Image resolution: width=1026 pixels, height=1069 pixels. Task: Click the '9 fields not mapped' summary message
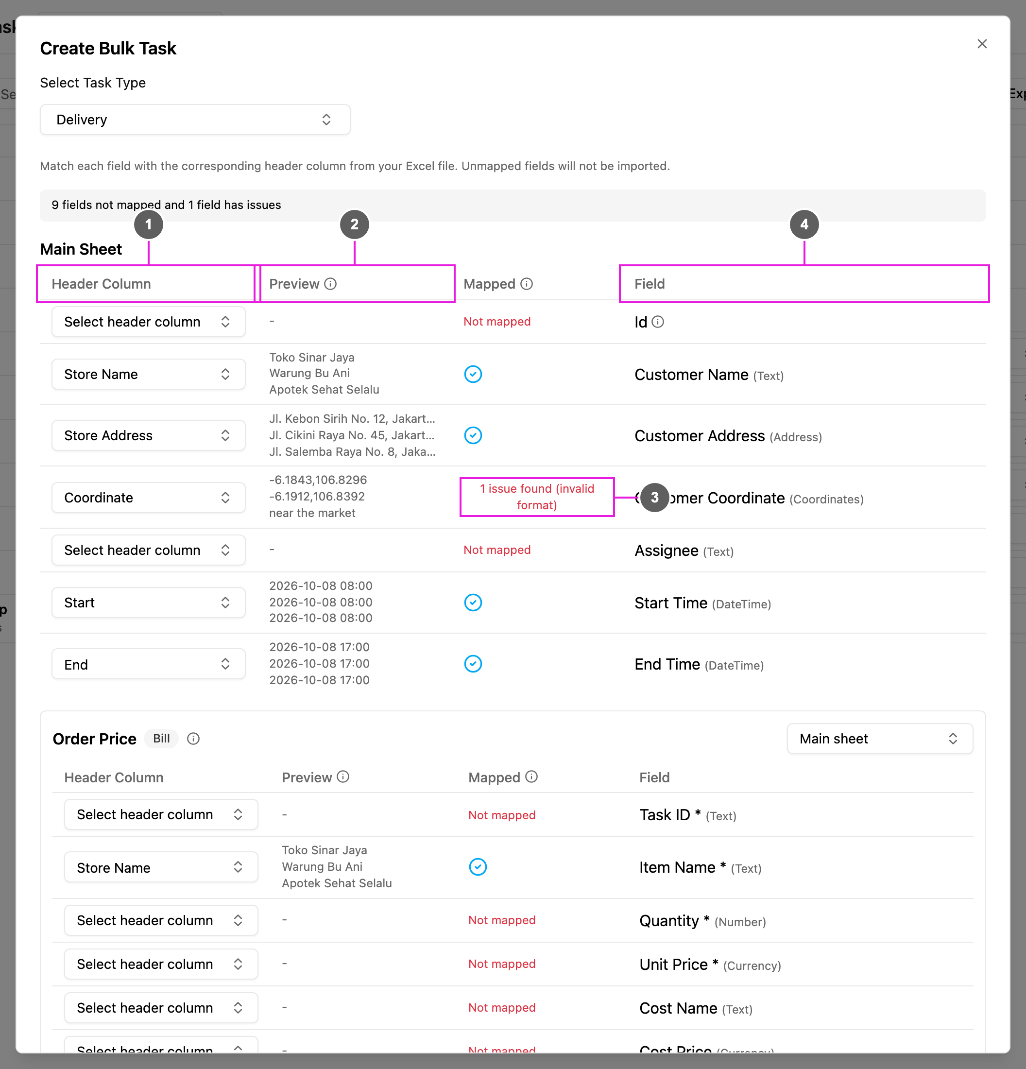(166, 205)
